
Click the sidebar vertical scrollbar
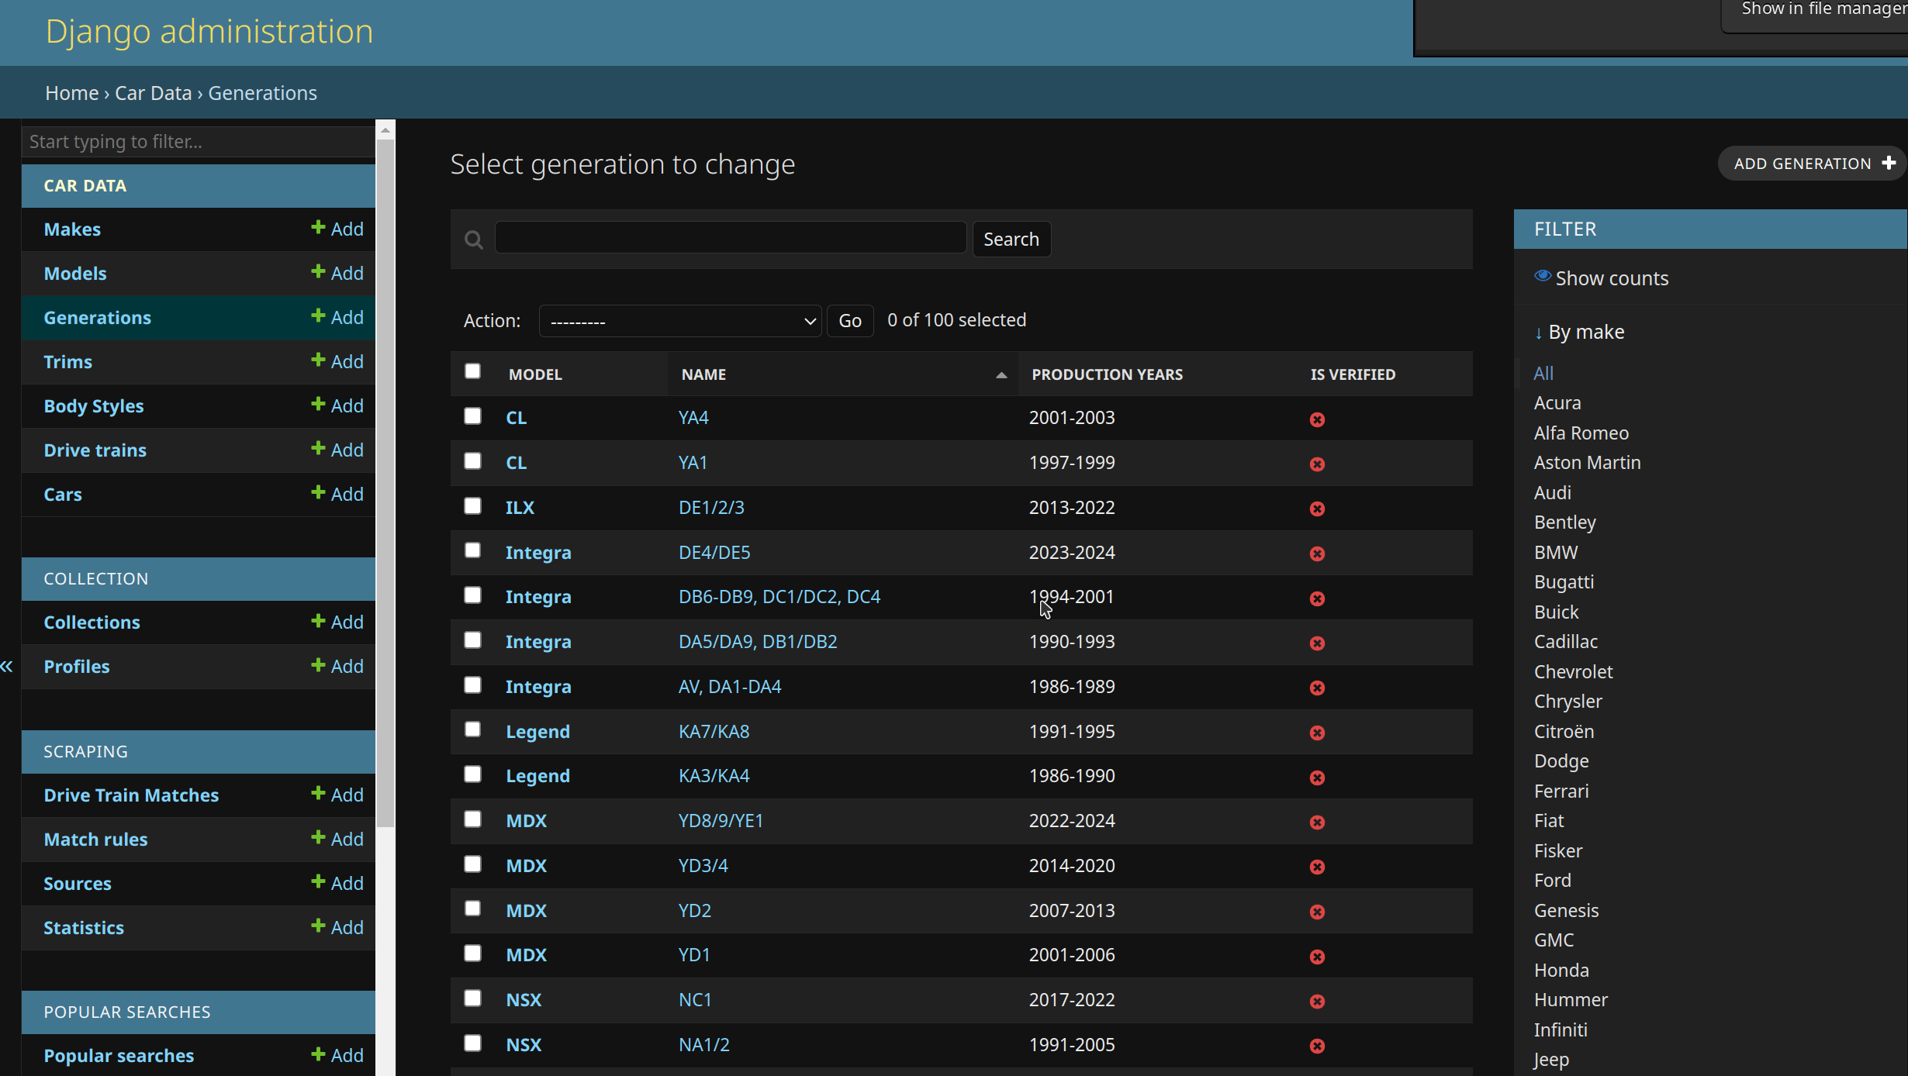[x=385, y=485]
